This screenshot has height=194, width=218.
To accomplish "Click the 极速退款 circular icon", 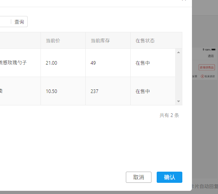I will coord(202,76).
